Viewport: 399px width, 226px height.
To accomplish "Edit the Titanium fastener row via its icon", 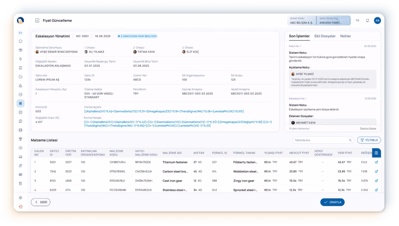I will click(376, 162).
